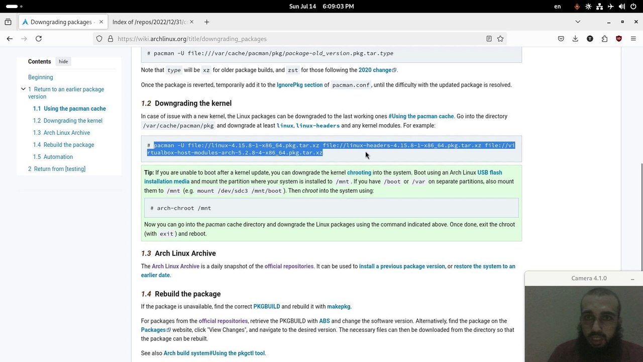The image size is (643, 362).
Task: Go back with the back arrow
Action: (x=10, y=39)
